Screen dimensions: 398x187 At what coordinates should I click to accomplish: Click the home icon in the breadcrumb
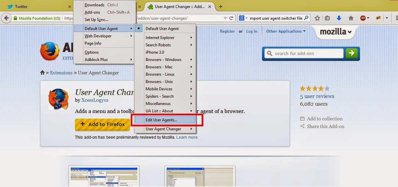42,73
